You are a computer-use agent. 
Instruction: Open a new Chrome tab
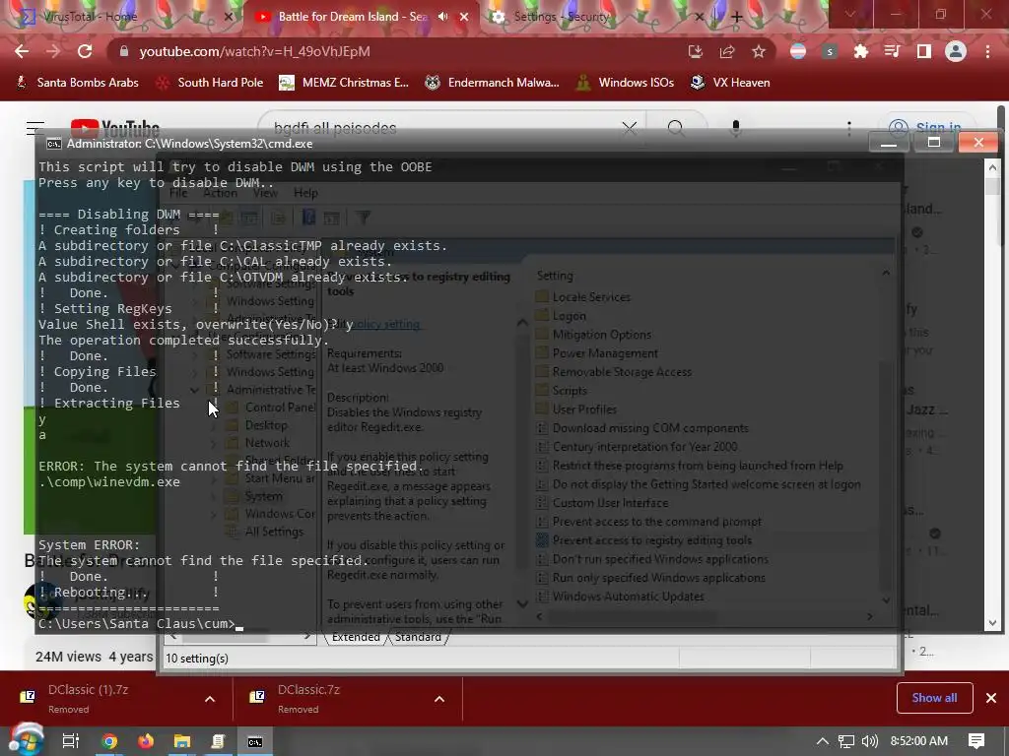pyautogui.click(x=737, y=18)
